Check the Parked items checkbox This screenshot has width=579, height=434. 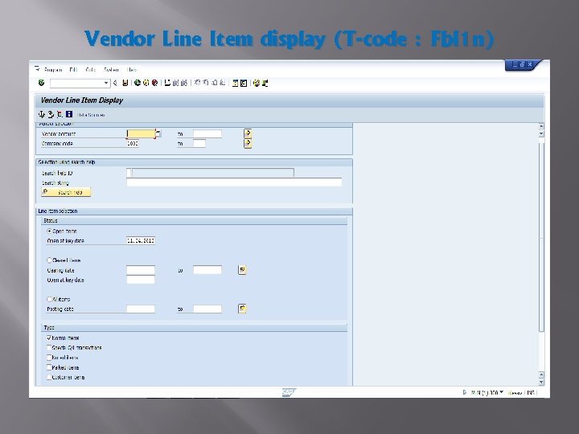[x=49, y=367]
